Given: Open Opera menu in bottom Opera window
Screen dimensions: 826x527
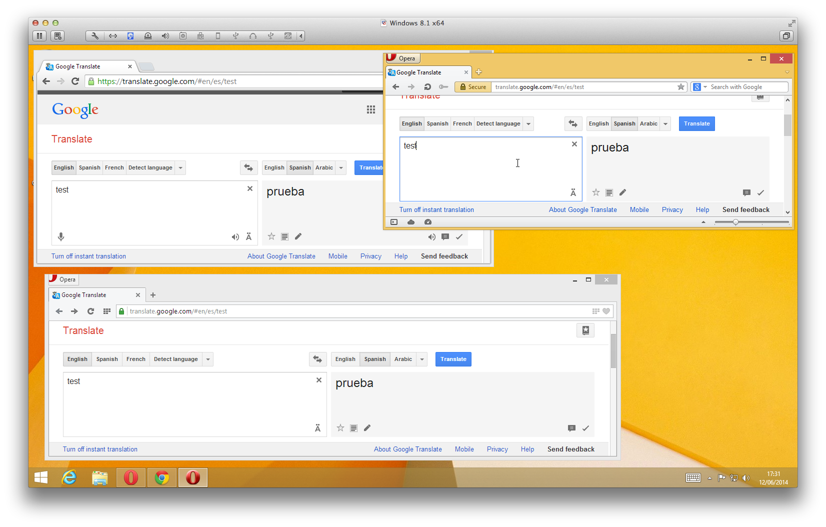Looking at the screenshot, I should [63, 279].
